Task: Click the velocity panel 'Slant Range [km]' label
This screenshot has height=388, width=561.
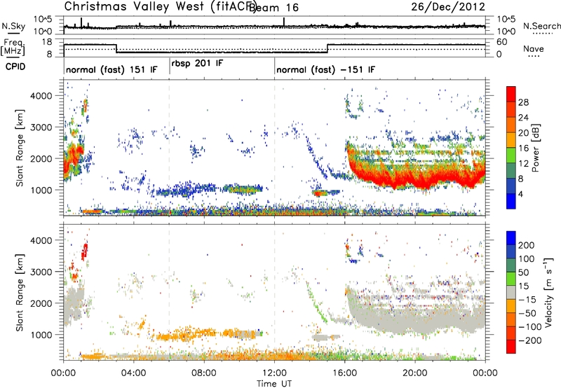Action: [20, 293]
